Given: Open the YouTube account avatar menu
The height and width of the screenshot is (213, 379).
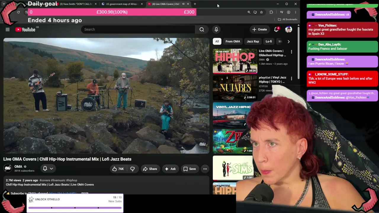Looking at the screenshot, I should pos(288,29).
